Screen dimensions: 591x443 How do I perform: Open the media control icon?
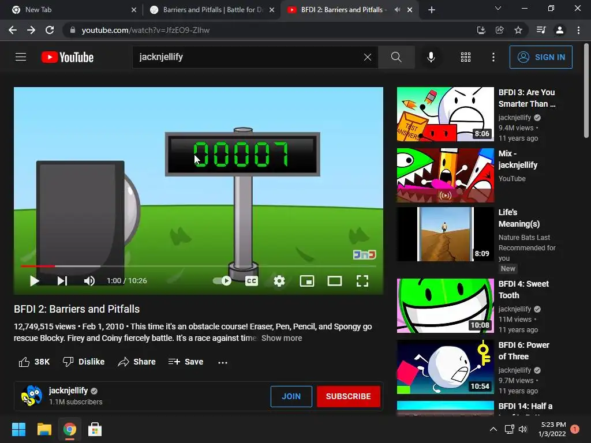click(x=541, y=30)
